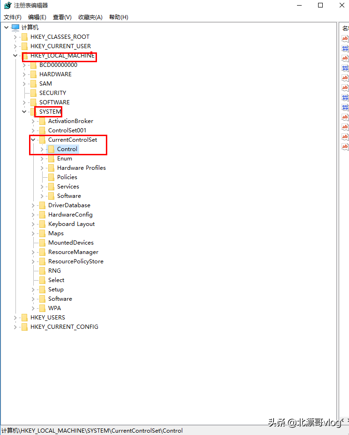Click the Select folder icon
Viewport: 349px width, 435px height.
click(43, 280)
